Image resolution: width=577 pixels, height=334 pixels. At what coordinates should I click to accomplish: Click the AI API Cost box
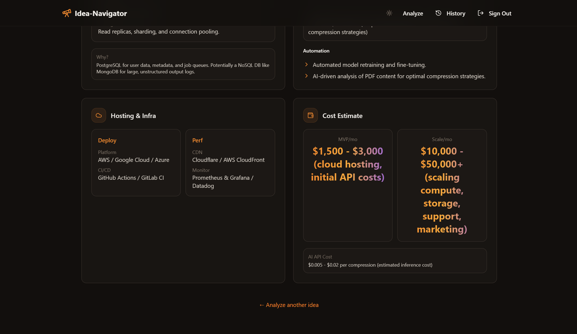pos(395,261)
